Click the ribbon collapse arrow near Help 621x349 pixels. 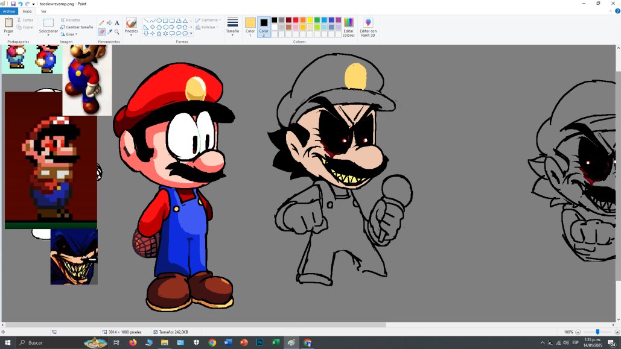tap(610, 11)
